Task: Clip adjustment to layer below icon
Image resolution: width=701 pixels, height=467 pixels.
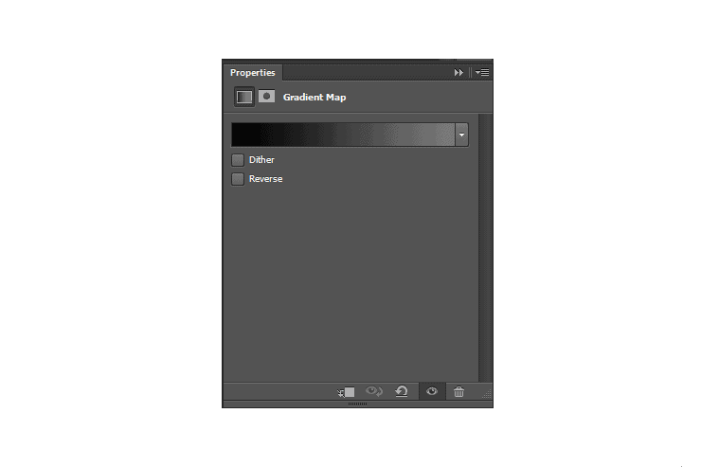Action: tap(346, 392)
